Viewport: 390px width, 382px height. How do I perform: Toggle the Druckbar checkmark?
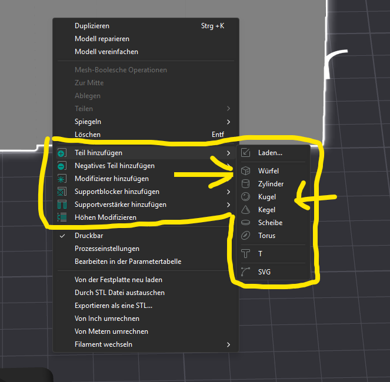(62, 236)
